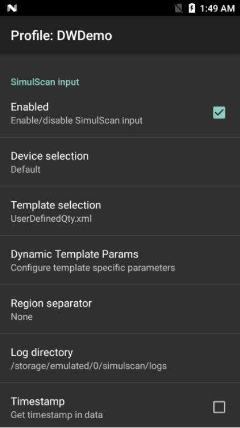Image resolution: width=240 pixels, height=428 pixels.
Task: Tap the None region separator value
Action: point(22,317)
